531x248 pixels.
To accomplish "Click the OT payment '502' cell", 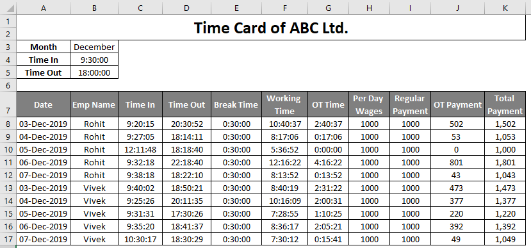I will coord(457,124).
